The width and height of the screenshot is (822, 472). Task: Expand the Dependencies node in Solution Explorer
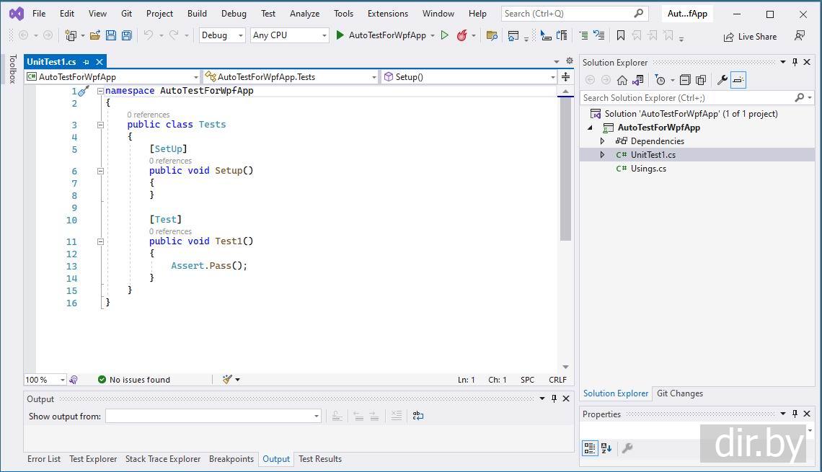(x=603, y=141)
